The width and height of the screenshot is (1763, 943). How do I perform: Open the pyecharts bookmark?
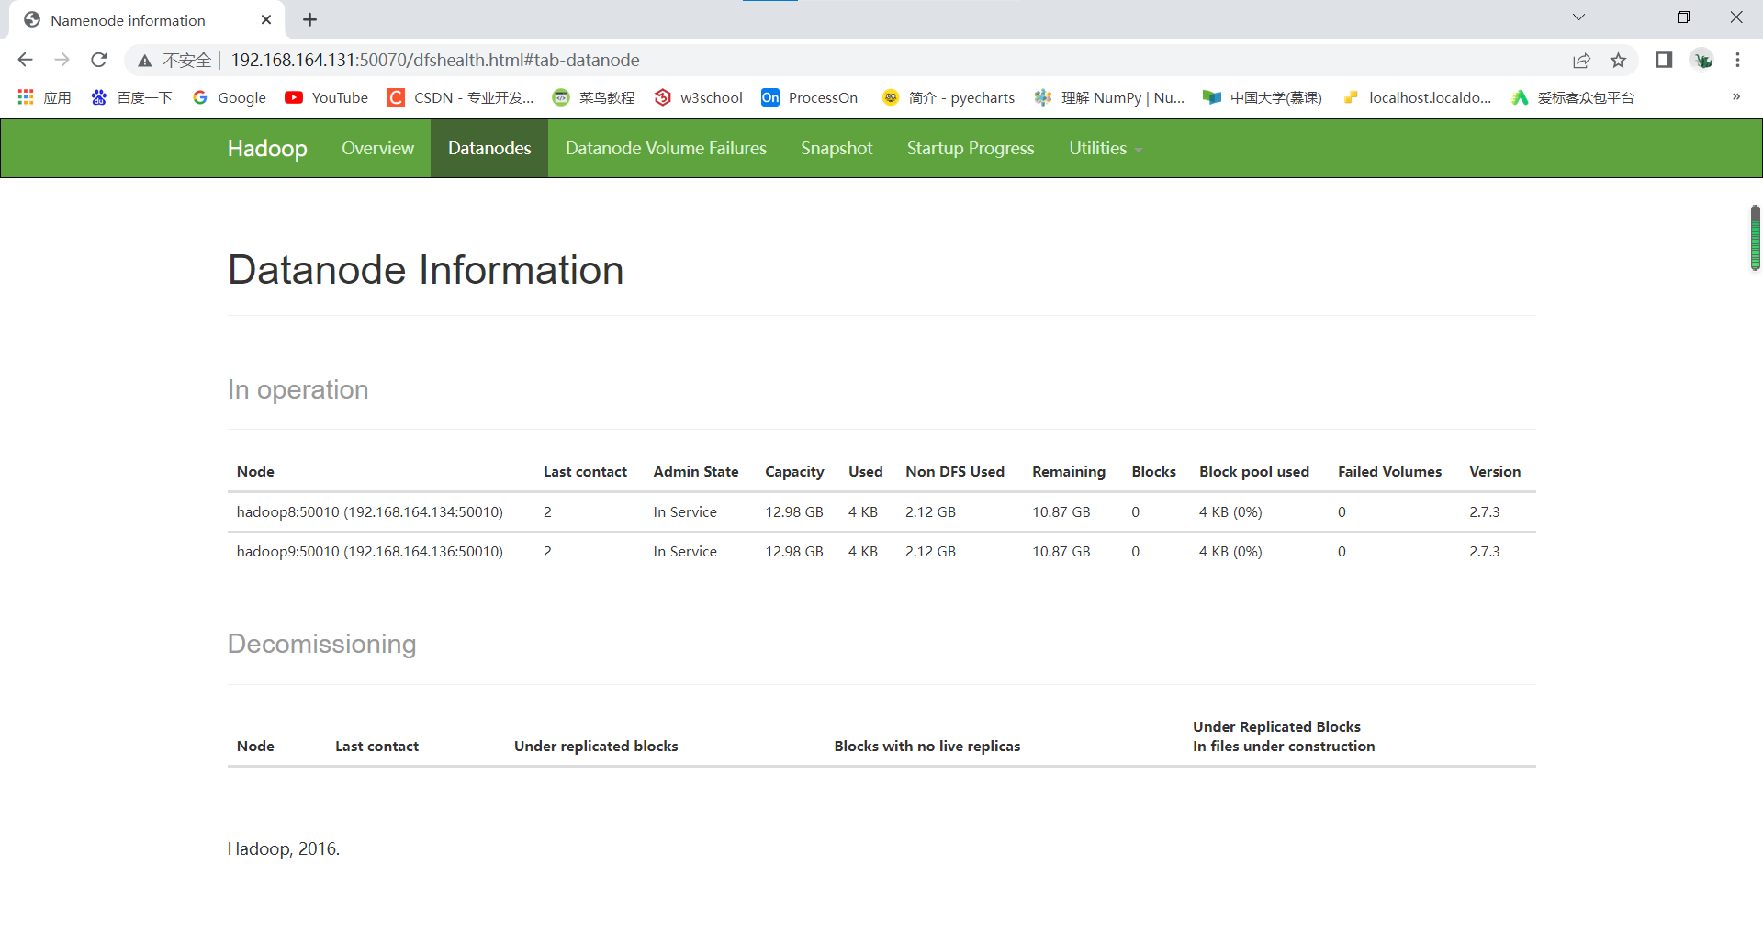click(949, 97)
